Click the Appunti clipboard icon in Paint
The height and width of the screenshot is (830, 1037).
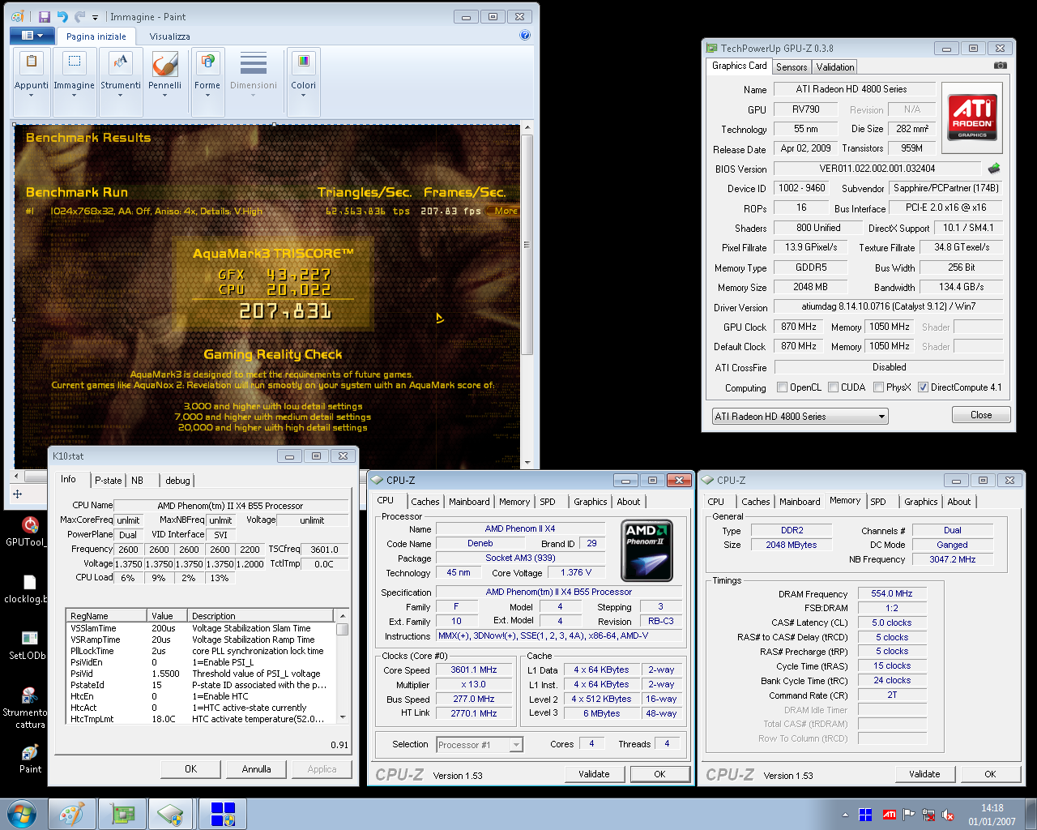[x=31, y=62]
